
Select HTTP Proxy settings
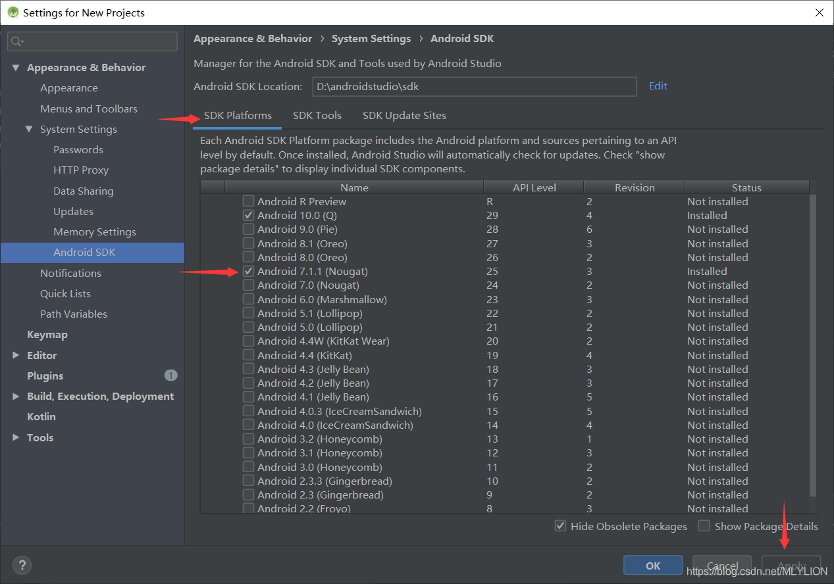81,170
